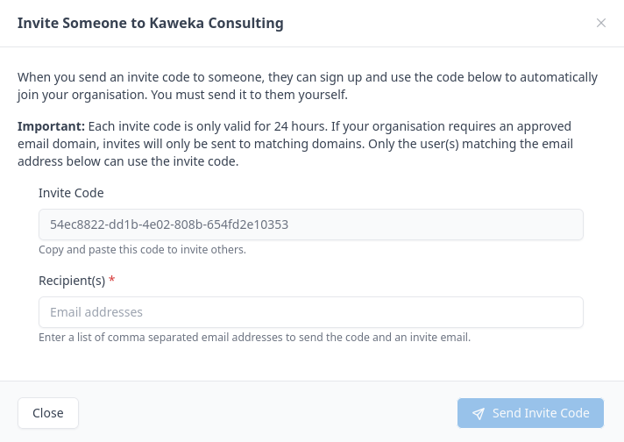Click the dialog title 'Invite Someone to Kaweka Consulting'
624x442 pixels.
point(151,24)
